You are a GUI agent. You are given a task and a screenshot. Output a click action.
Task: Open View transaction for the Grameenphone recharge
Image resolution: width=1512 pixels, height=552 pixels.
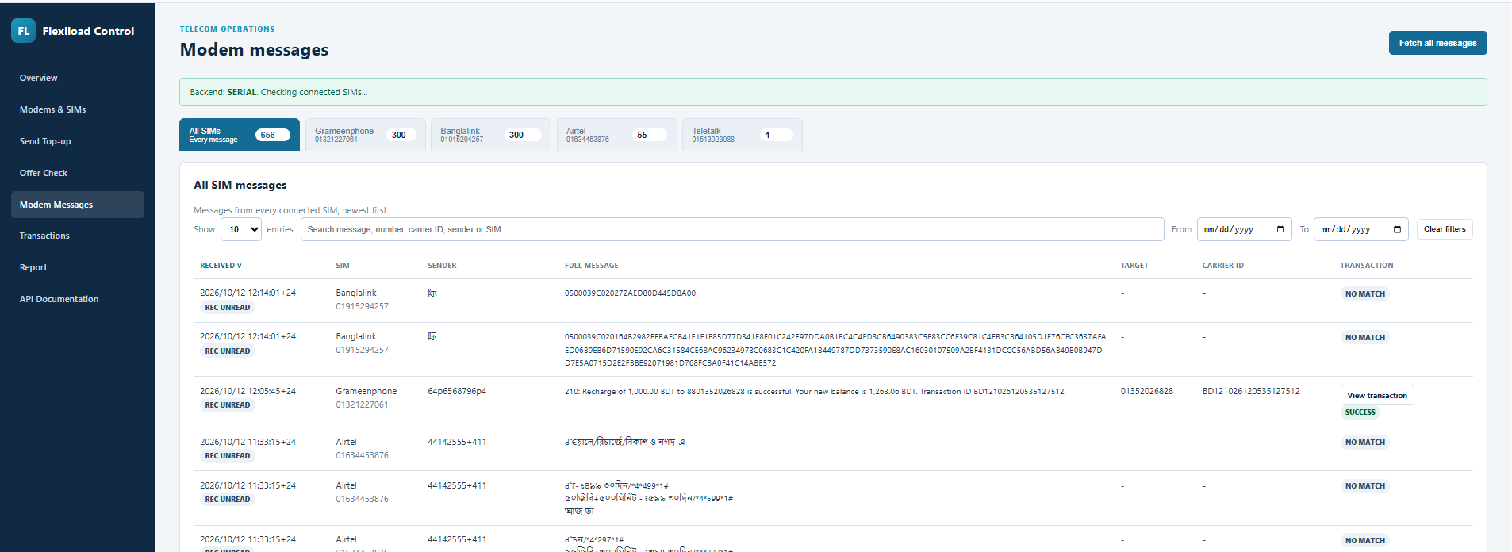(x=1377, y=395)
